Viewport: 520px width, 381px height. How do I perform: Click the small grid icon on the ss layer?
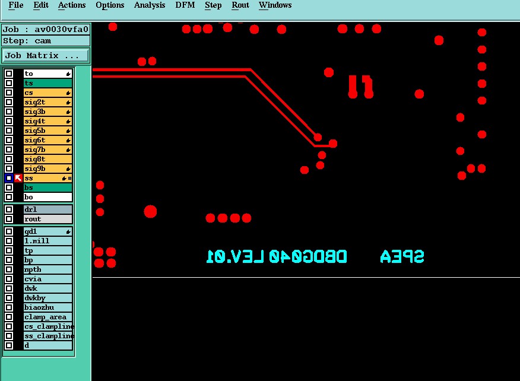point(69,179)
